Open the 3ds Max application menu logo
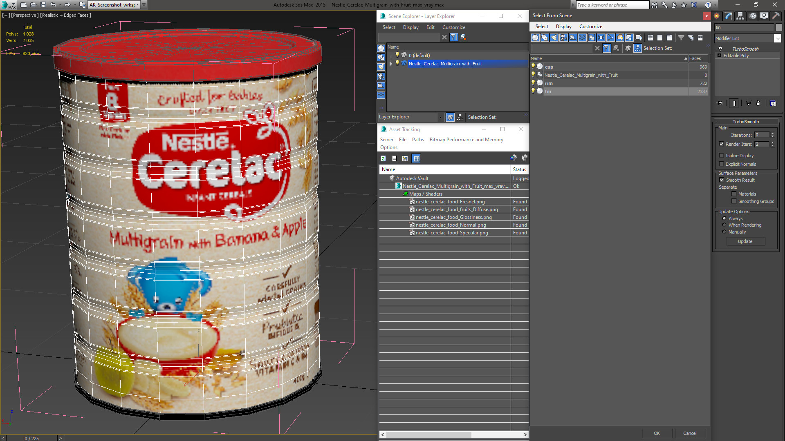The image size is (785, 441). pos(8,5)
